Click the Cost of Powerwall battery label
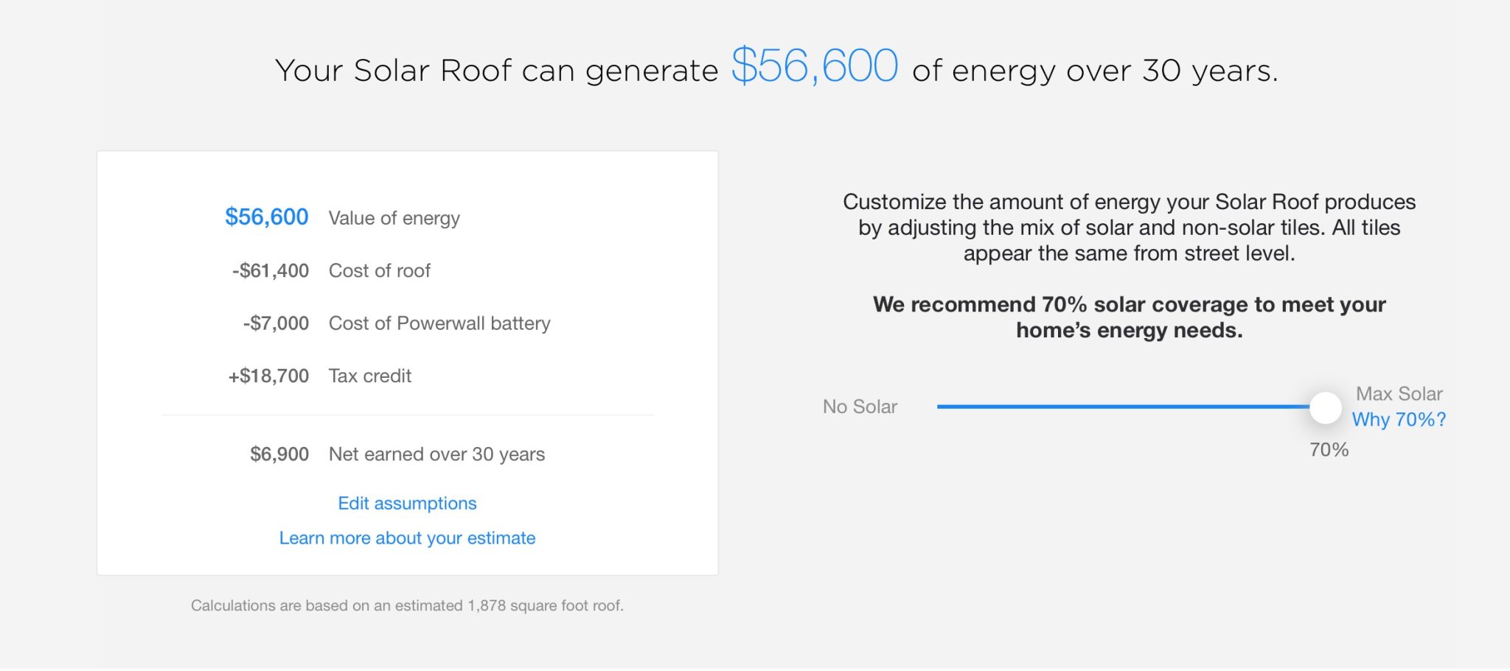This screenshot has height=671, width=1510. click(x=439, y=323)
